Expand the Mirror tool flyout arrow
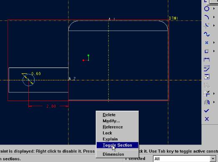 214,102
